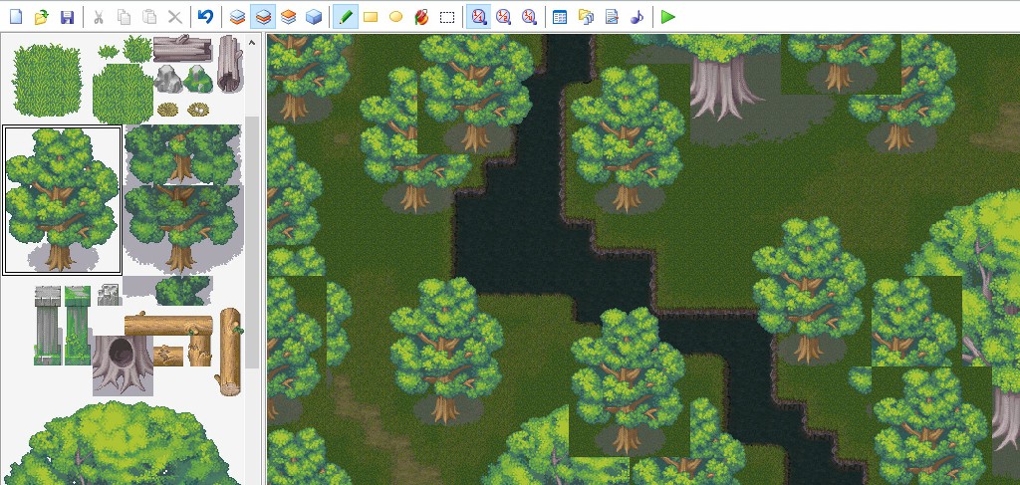
Task: Pick the broken pillar stub tile
Action: click(x=110, y=295)
